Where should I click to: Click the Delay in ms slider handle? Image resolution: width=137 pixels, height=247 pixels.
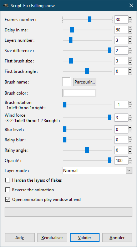pos(72,30)
